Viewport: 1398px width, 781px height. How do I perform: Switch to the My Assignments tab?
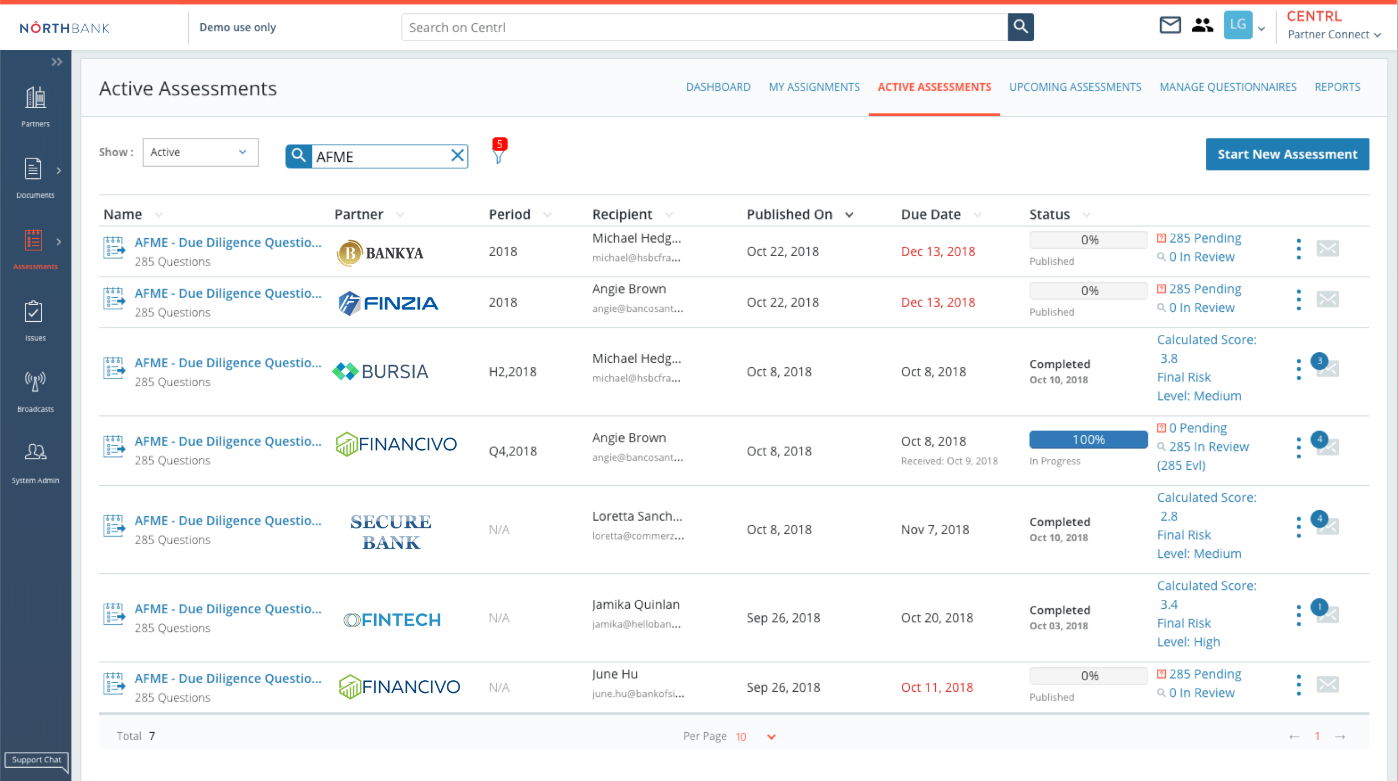814,87
